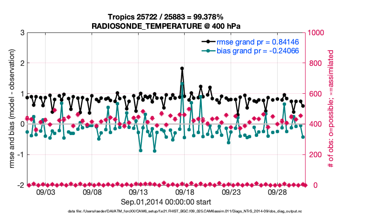Click the RADIOSONDE_TEMPERATURE @ 400 hPa subtitle
The image size is (386, 218).
(x=166, y=26)
